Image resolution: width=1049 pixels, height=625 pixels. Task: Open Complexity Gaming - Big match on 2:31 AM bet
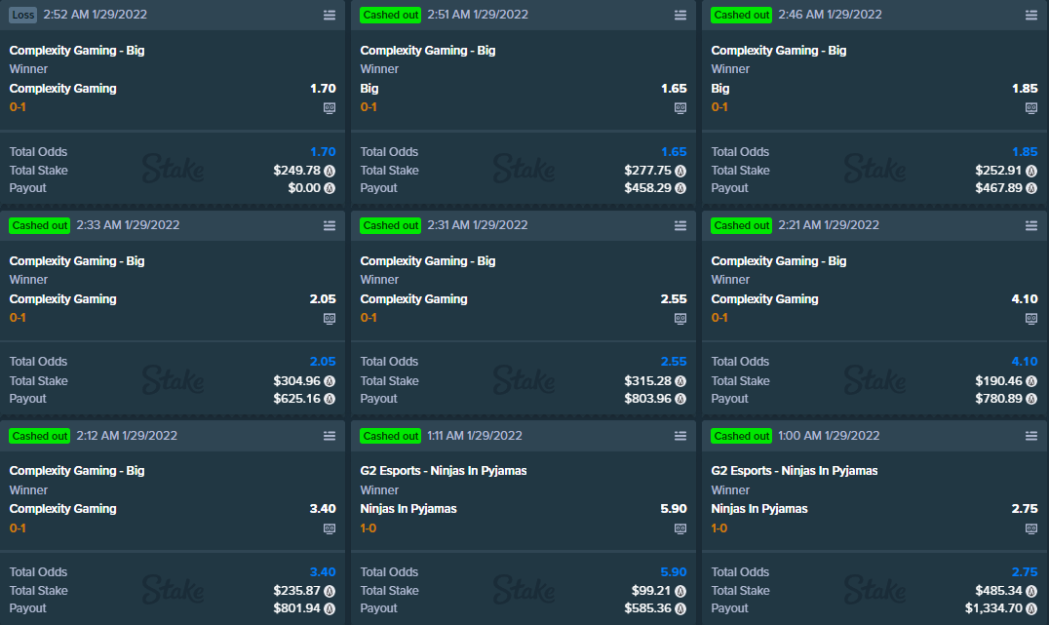point(427,261)
